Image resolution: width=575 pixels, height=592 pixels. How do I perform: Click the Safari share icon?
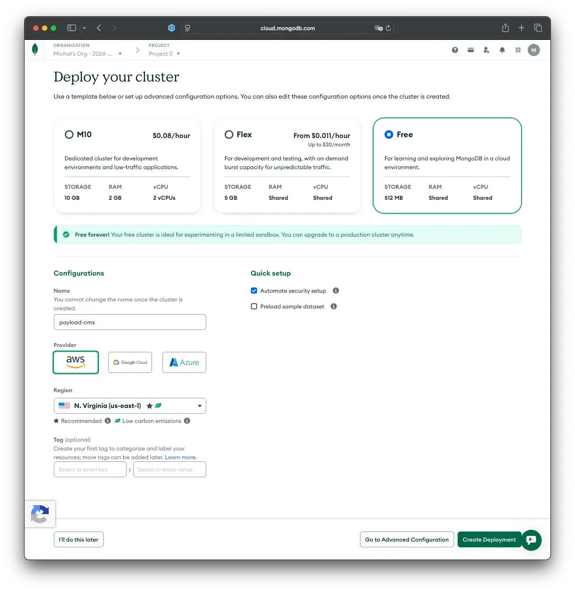click(505, 28)
